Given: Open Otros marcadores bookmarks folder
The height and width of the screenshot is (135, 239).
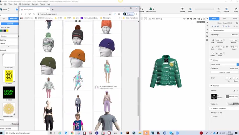Looking at the screenshot, I should tap(130, 18).
